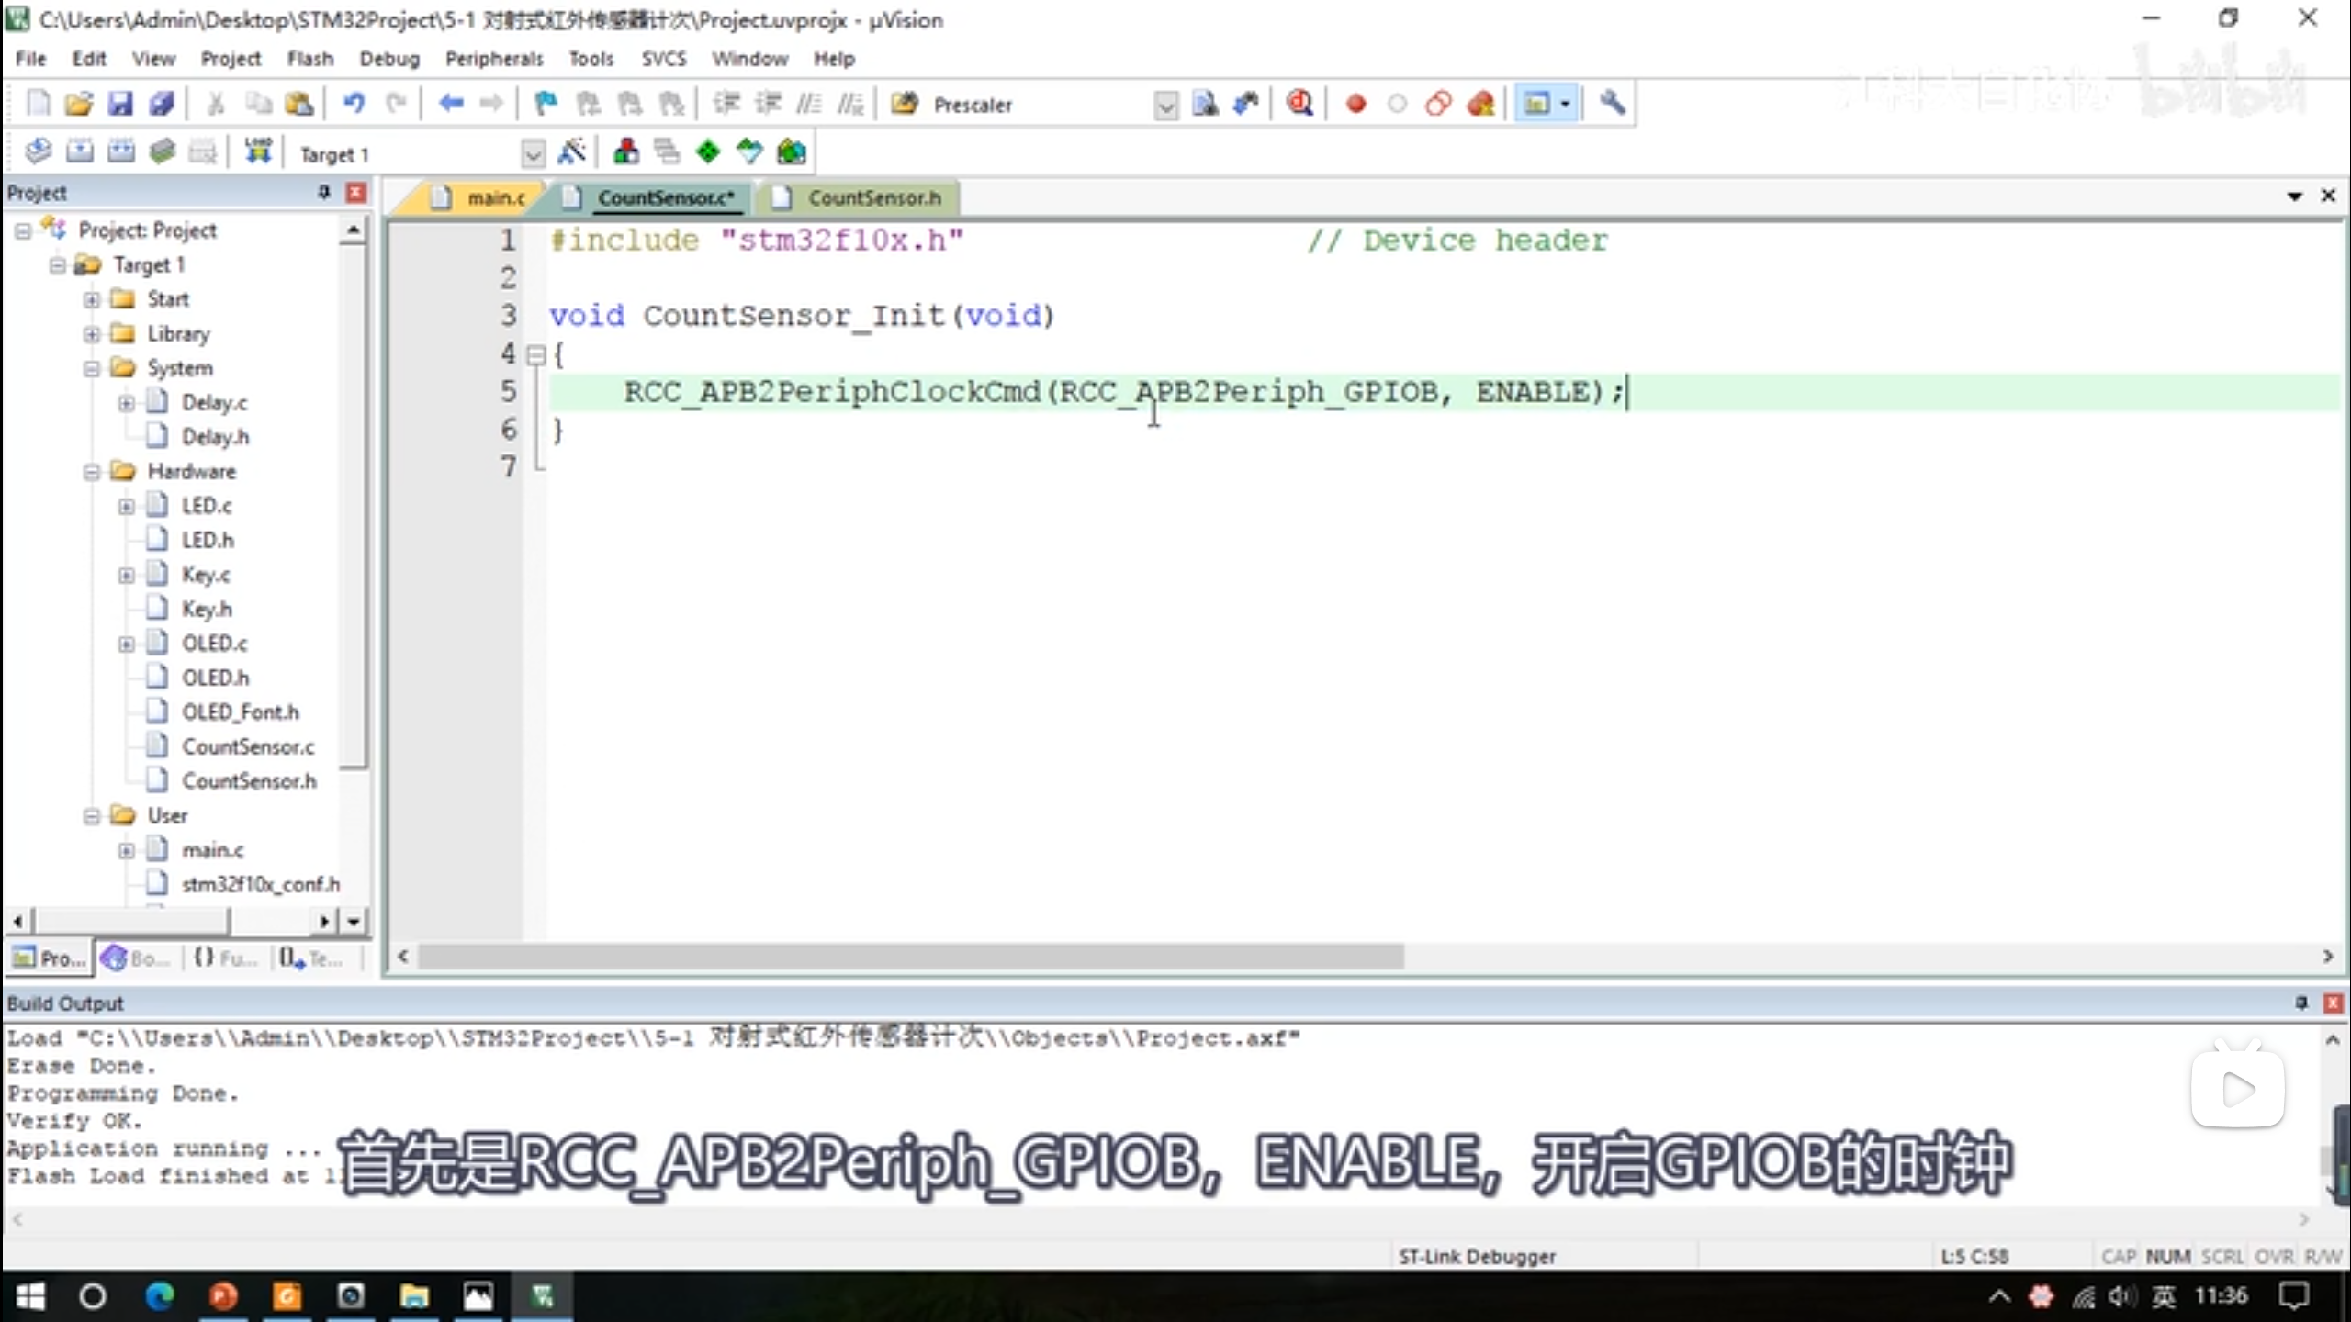Click the Download to flash LOAD icon
Image resolution: width=2351 pixels, height=1322 pixels.
(258, 152)
